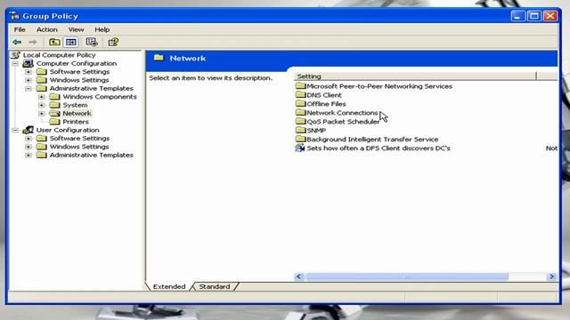Image resolution: width=570 pixels, height=320 pixels.
Task: Select 'Network Connections' list item text
Action: point(342,113)
